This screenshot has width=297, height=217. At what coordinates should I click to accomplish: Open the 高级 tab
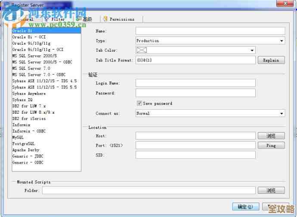[x=87, y=19]
